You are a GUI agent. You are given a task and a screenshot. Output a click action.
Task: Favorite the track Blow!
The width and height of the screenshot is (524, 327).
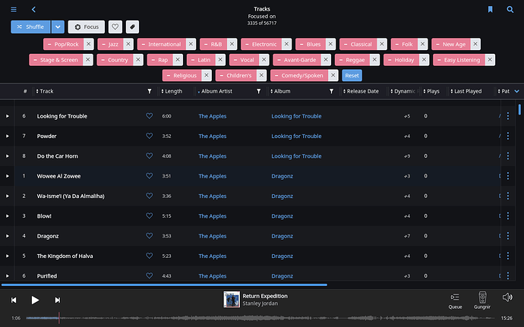point(149,216)
